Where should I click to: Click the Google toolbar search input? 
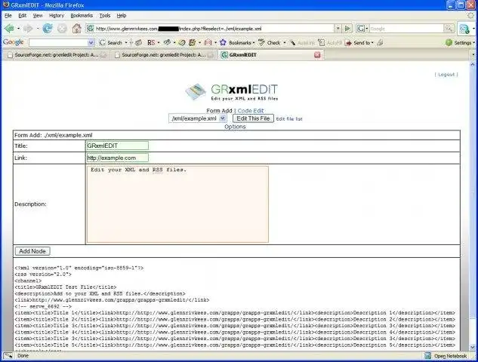point(58,43)
